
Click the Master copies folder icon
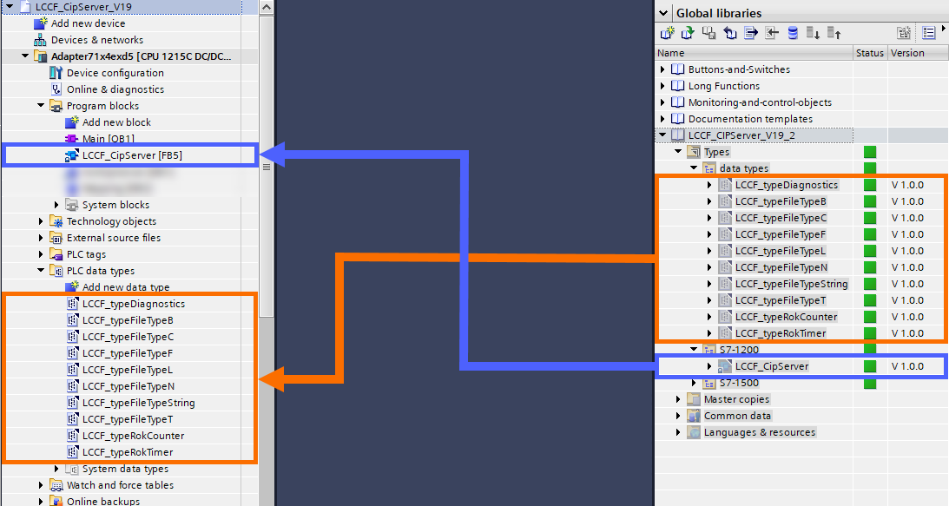pyautogui.click(x=694, y=399)
